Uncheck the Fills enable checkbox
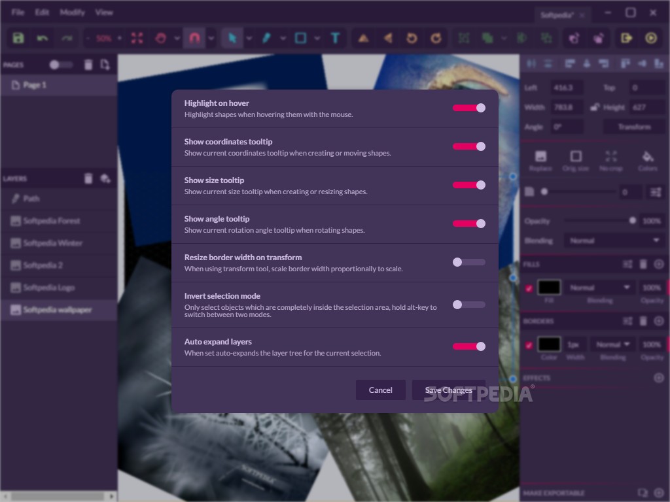The image size is (670, 502). pos(529,288)
